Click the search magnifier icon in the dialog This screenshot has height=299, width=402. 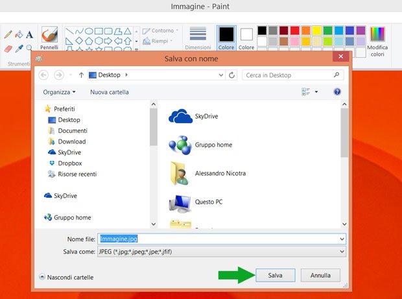[x=337, y=75]
